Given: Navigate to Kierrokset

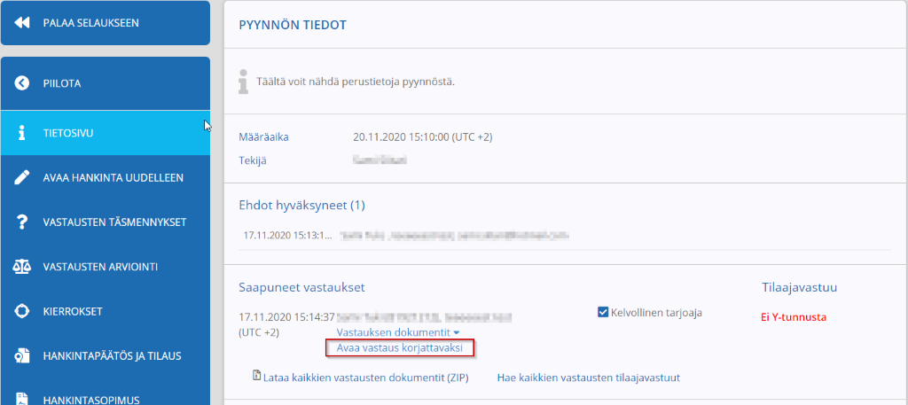Looking at the screenshot, I should click(106, 311).
